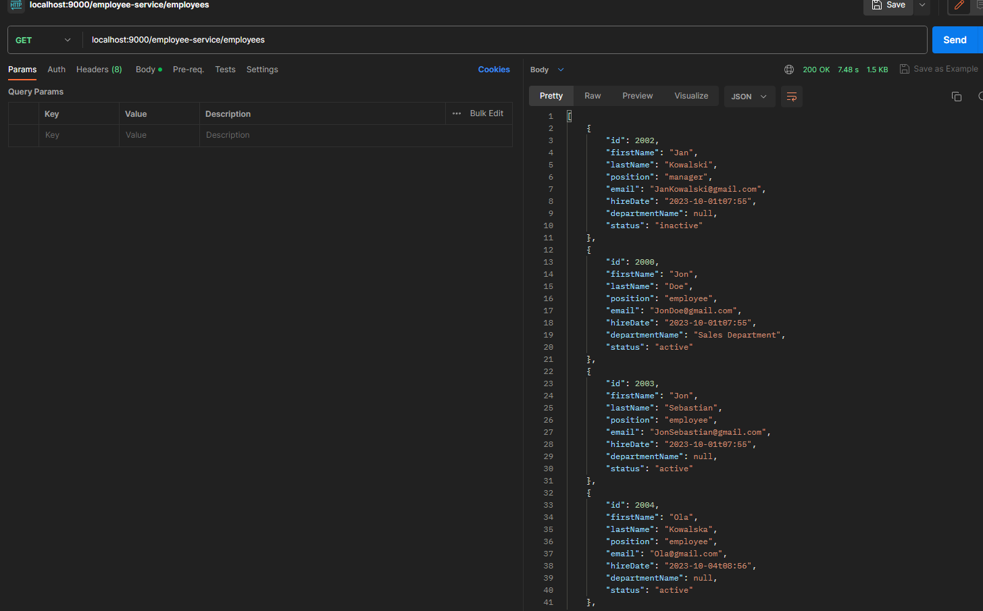The height and width of the screenshot is (611, 983).
Task: Open the network info globe icon
Action: (788, 69)
